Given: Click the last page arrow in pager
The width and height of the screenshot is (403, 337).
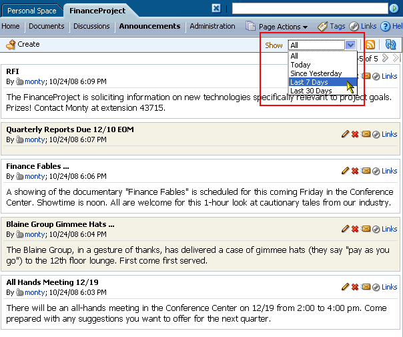Looking at the screenshot, I should [x=396, y=58].
